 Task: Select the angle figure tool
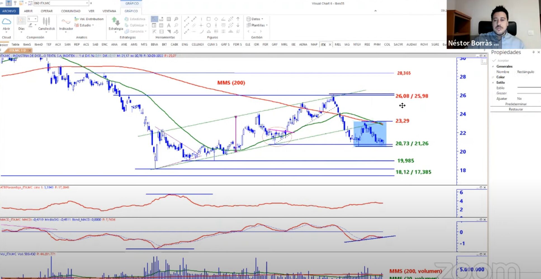(223, 19)
